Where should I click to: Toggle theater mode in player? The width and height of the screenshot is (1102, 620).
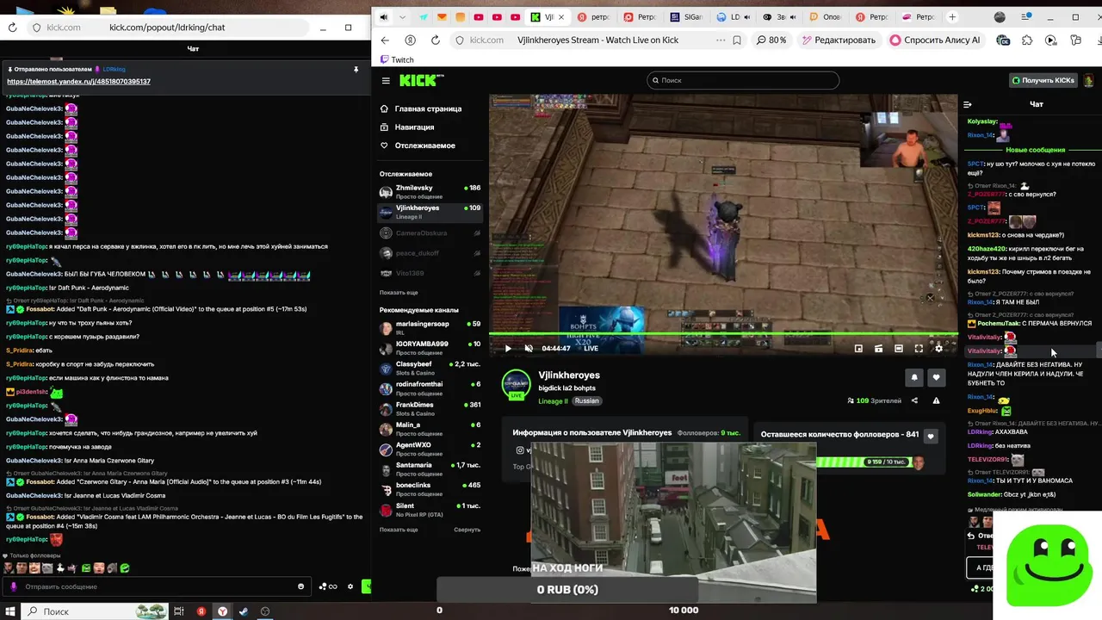pos(899,349)
